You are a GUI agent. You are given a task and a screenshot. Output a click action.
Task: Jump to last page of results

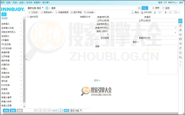(x=49, y=110)
